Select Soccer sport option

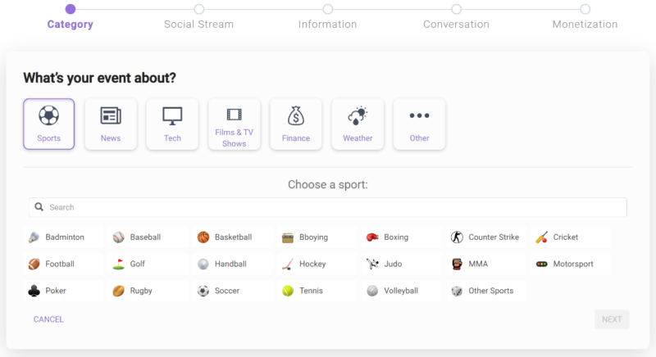232,291
